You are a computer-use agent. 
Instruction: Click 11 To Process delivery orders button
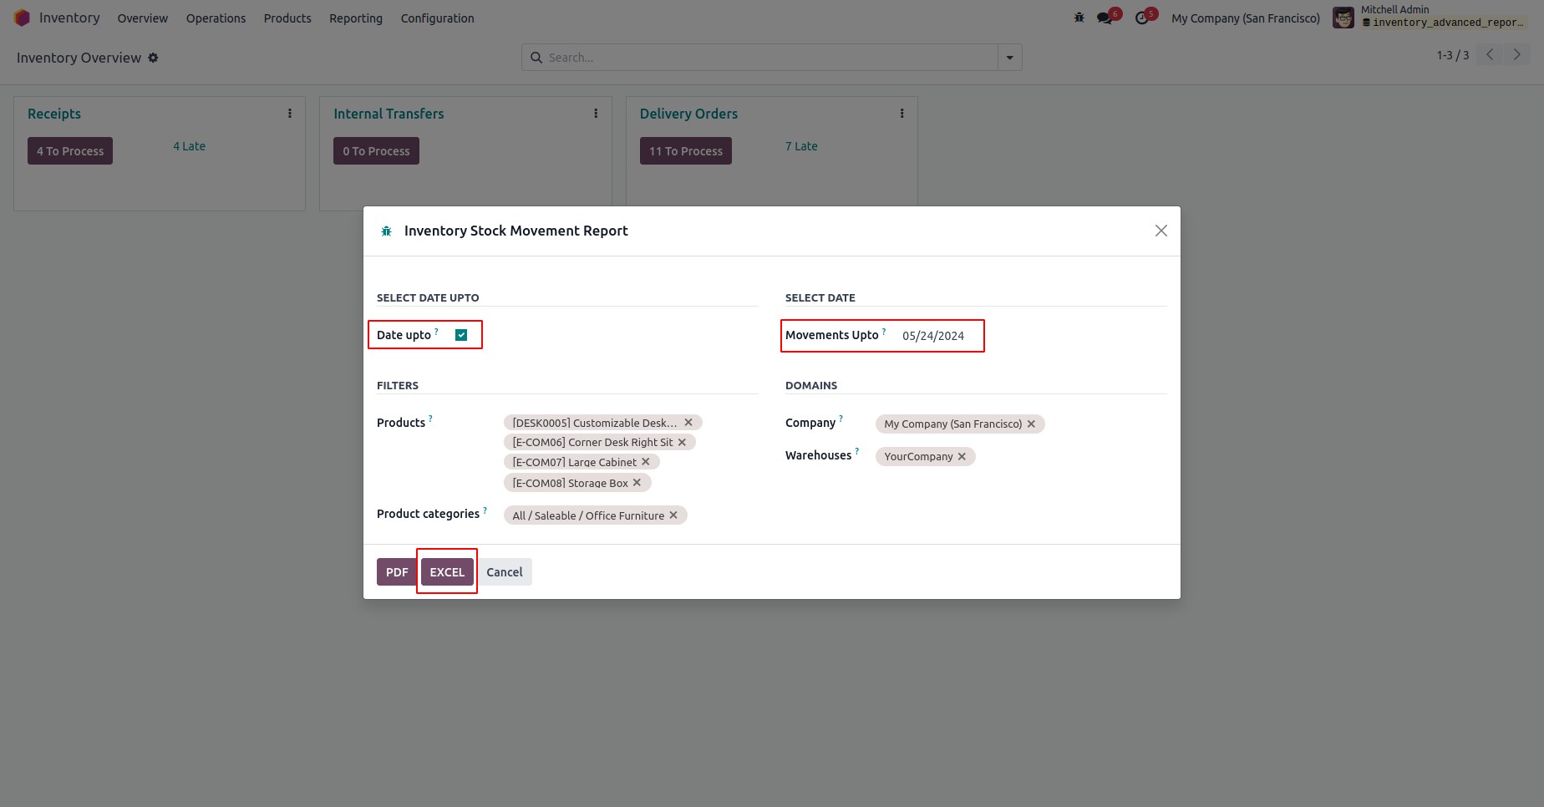coord(686,151)
